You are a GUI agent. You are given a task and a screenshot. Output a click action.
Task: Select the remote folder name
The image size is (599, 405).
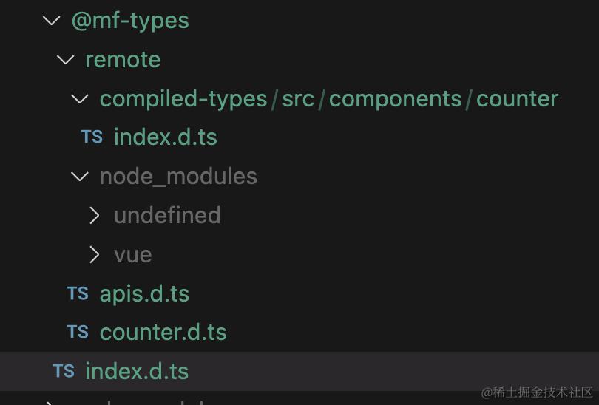pyautogui.click(x=123, y=59)
